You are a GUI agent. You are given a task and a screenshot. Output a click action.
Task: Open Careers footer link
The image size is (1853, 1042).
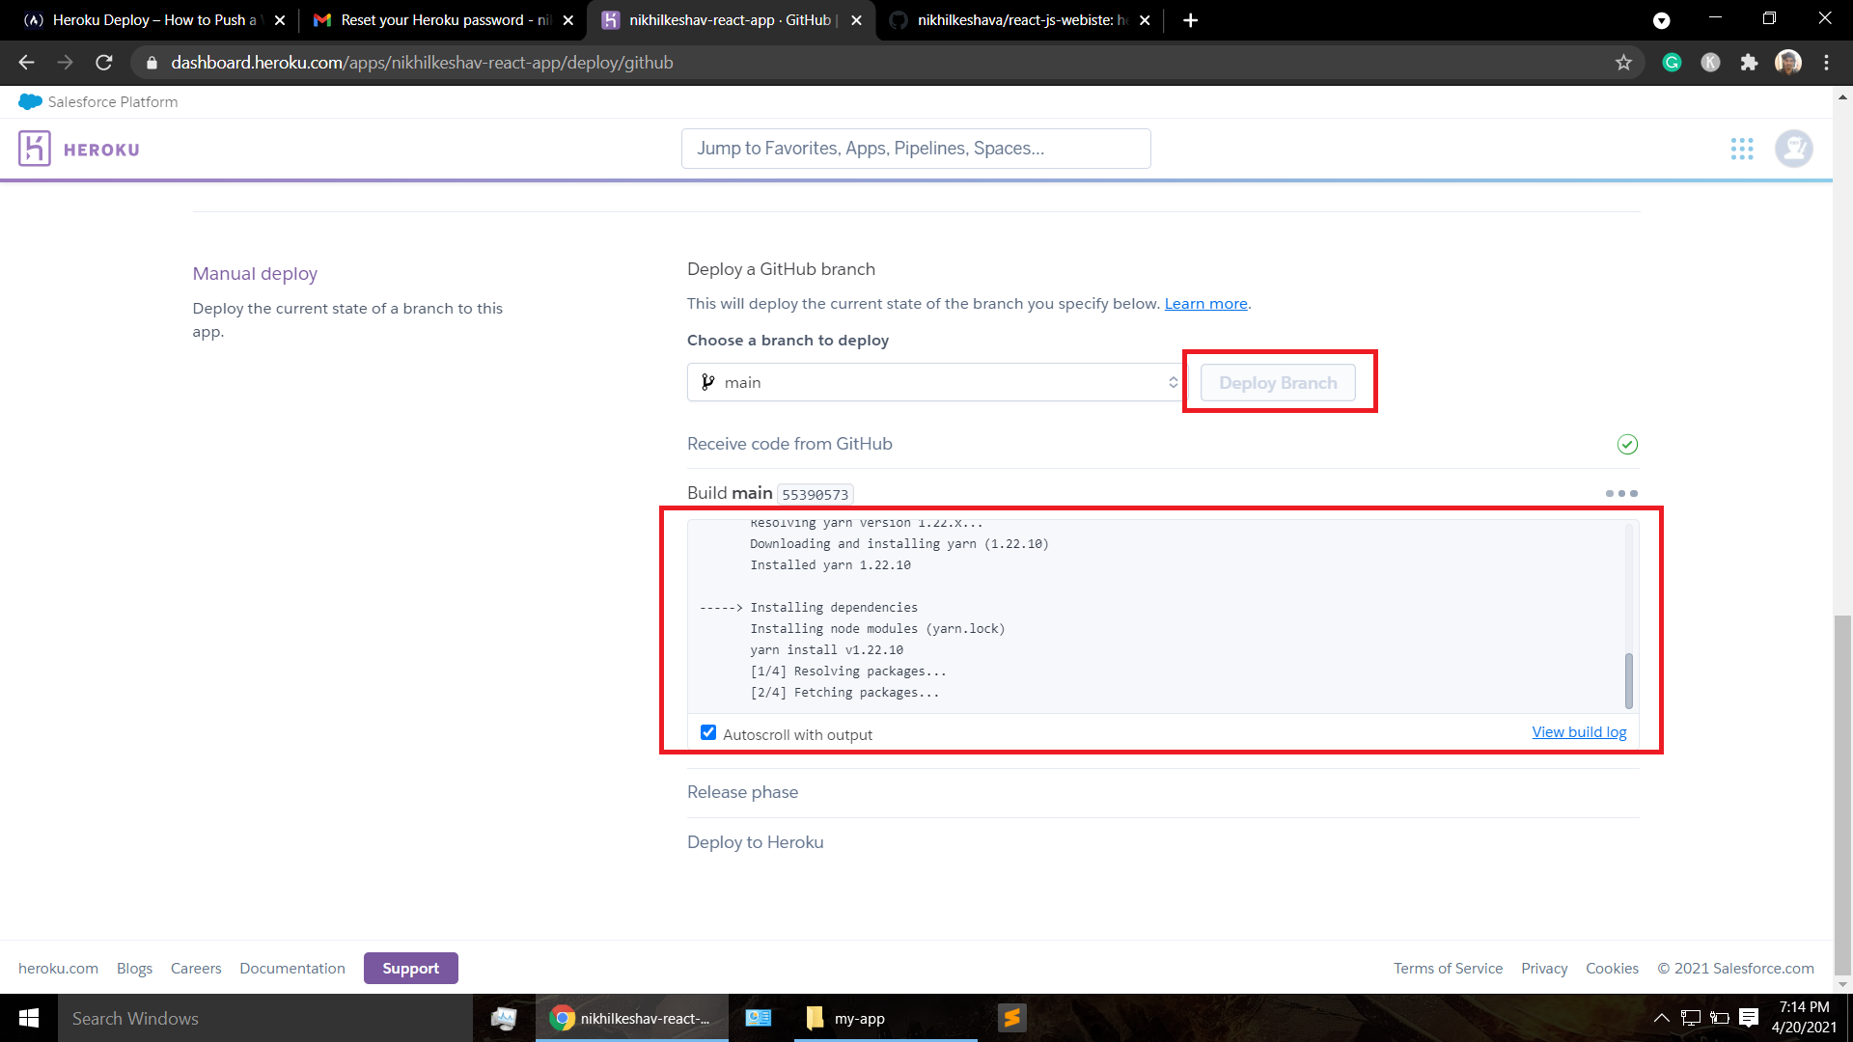click(196, 968)
